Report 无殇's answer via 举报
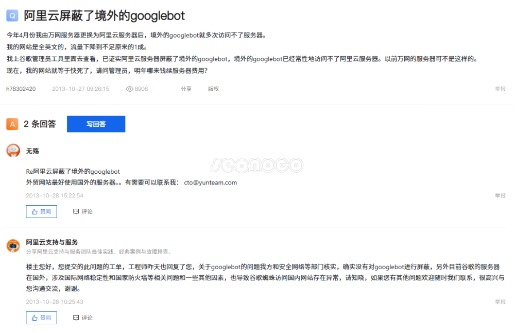 pos(500,195)
